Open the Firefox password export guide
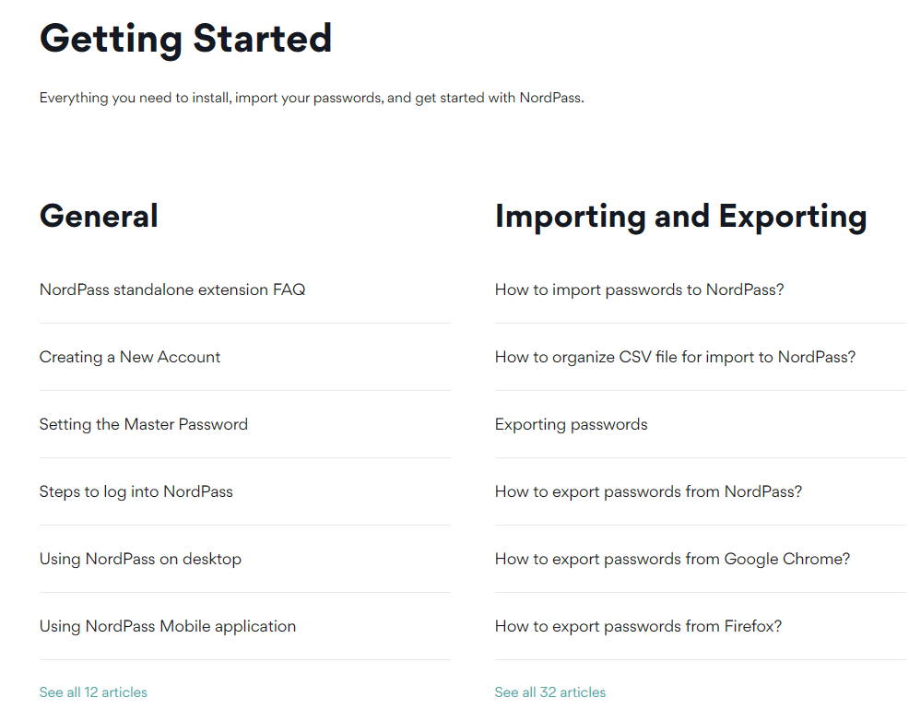The width and height of the screenshot is (909, 721). point(638,626)
